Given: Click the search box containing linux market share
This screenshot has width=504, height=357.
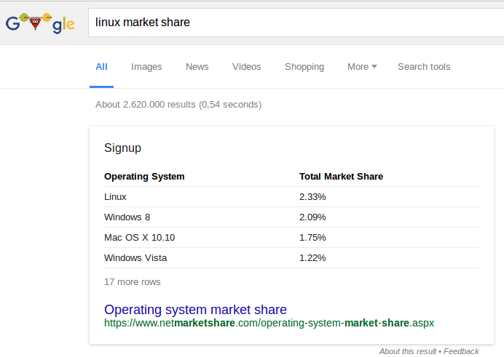Looking at the screenshot, I should coord(296,23).
